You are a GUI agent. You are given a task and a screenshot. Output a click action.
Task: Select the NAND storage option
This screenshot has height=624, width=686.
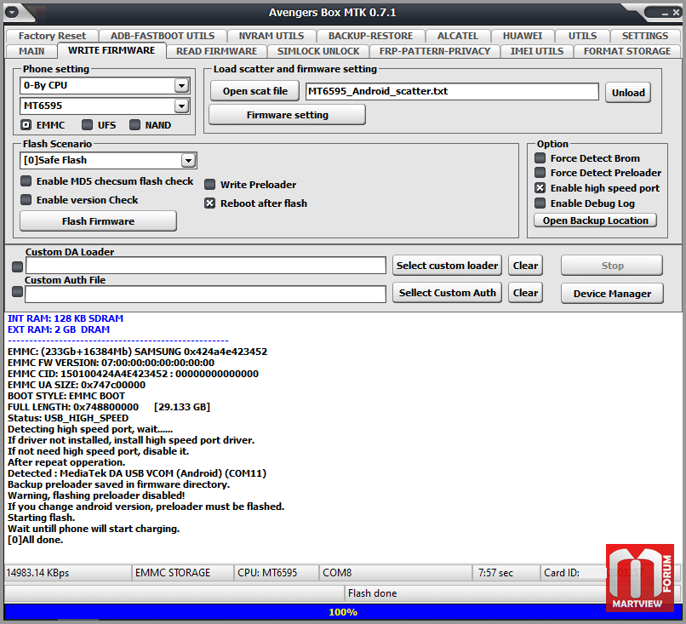point(134,125)
